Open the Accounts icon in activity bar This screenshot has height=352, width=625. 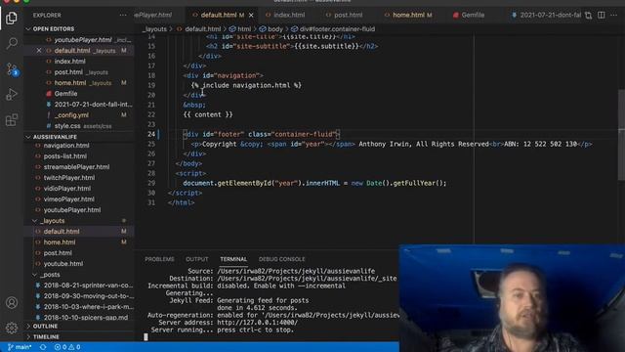coord(12,302)
